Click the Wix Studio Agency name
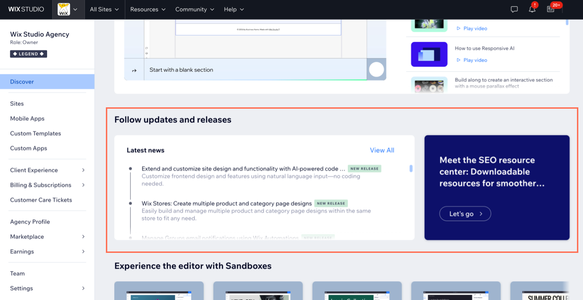The width and height of the screenshot is (583, 300). pos(40,35)
